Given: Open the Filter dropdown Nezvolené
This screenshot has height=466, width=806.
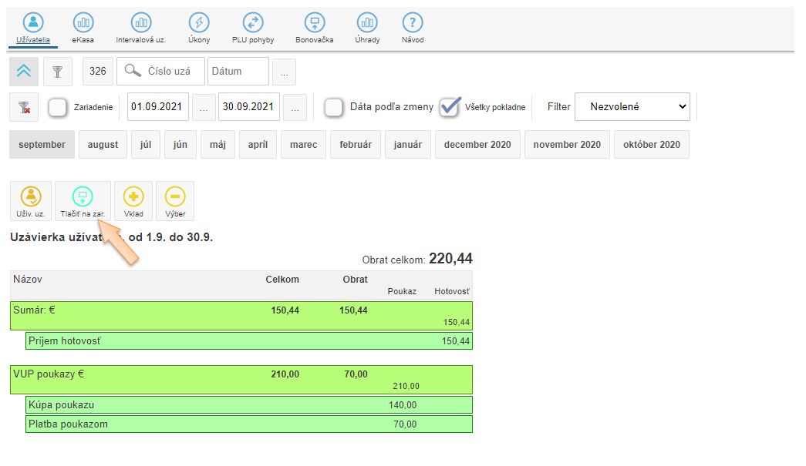Looking at the screenshot, I should [632, 107].
